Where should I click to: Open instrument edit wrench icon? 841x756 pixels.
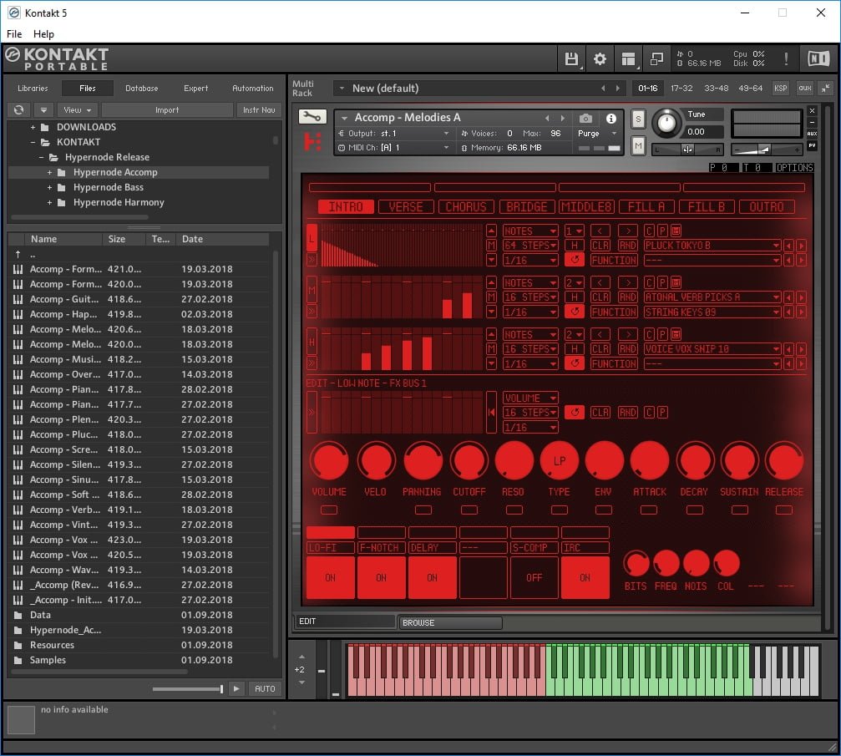[x=312, y=116]
